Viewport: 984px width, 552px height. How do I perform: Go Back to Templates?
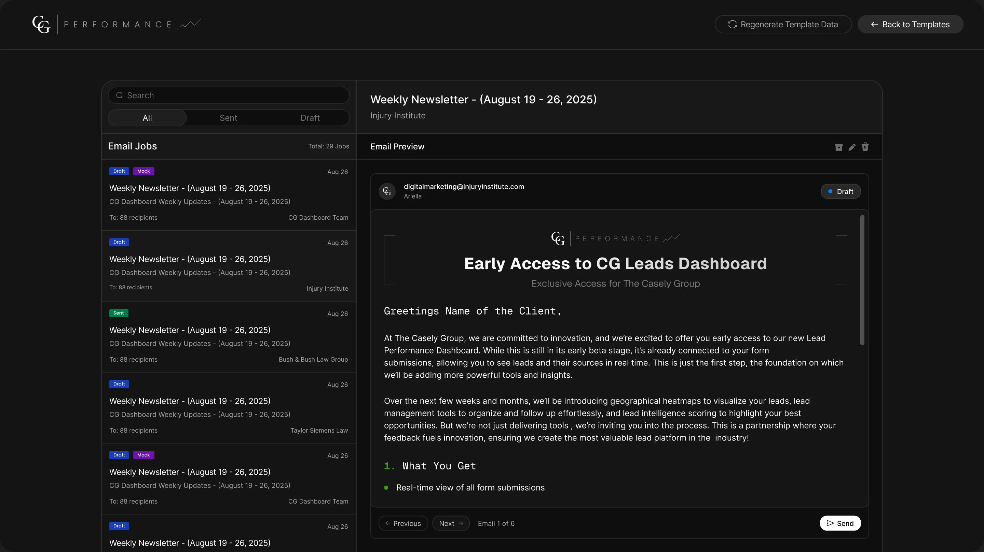910,25
